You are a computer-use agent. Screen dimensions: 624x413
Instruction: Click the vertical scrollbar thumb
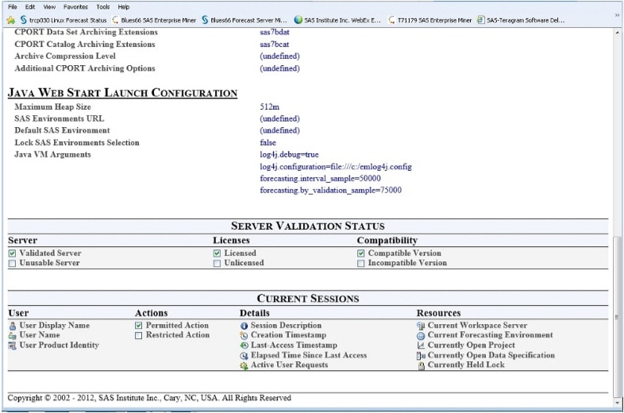[x=618, y=318]
